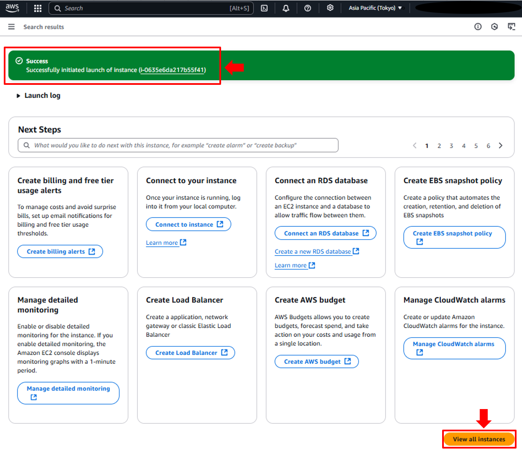
Task: Open the notifications bell
Action: 286,8
